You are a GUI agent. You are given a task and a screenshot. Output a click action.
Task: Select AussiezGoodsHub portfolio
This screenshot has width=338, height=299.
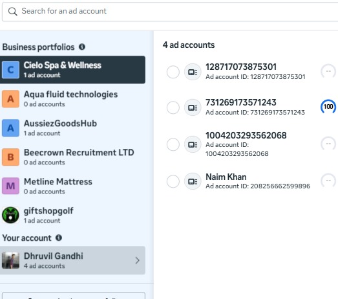pyautogui.click(x=72, y=127)
